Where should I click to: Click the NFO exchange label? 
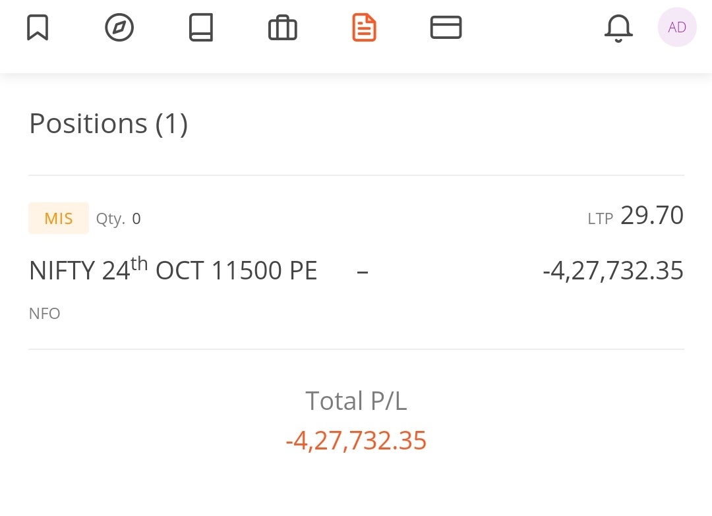[45, 314]
